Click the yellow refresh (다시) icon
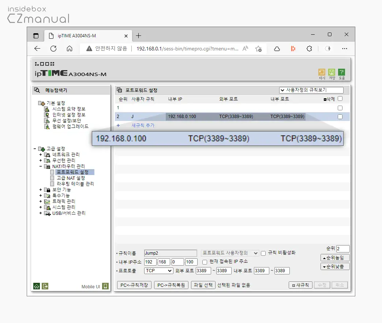Image resolution: width=382 pixels, height=323 pixels. pyautogui.click(x=322, y=72)
